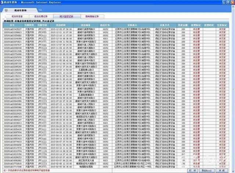This screenshot has width=235, height=173.
Task: Select the 2015-02-05 08:36:00 time cell
Action: (61, 167)
